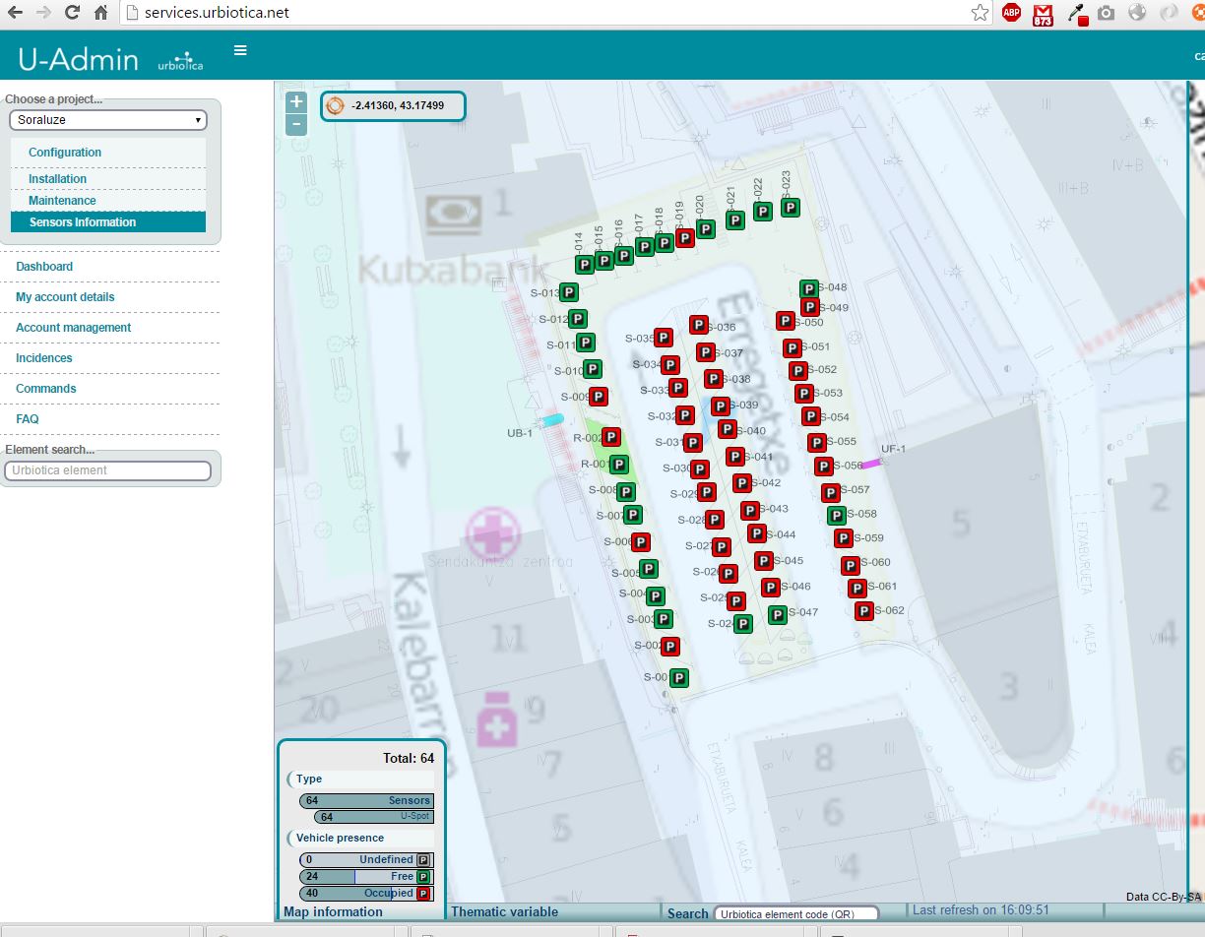Screen dimensions: 1205x937
Task: Click the occupied sensor marker S-062
Action: tap(863, 611)
